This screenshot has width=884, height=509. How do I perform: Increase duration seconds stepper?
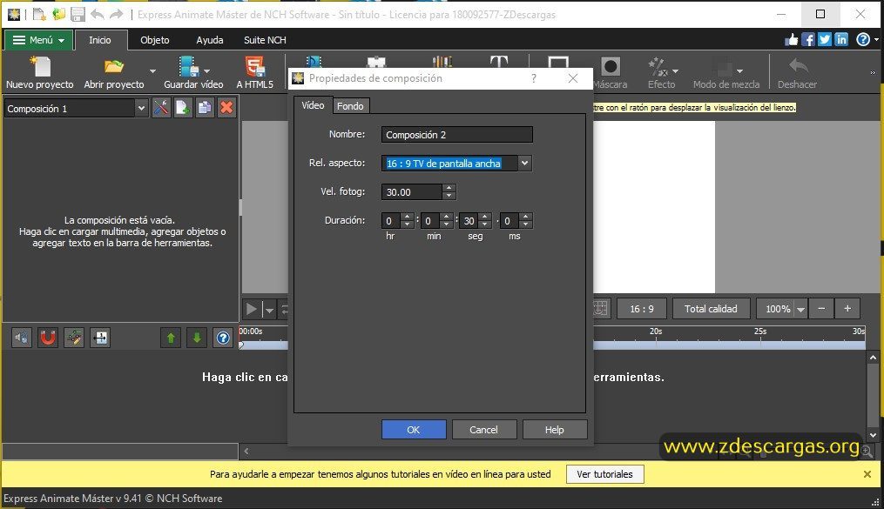click(x=485, y=217)
